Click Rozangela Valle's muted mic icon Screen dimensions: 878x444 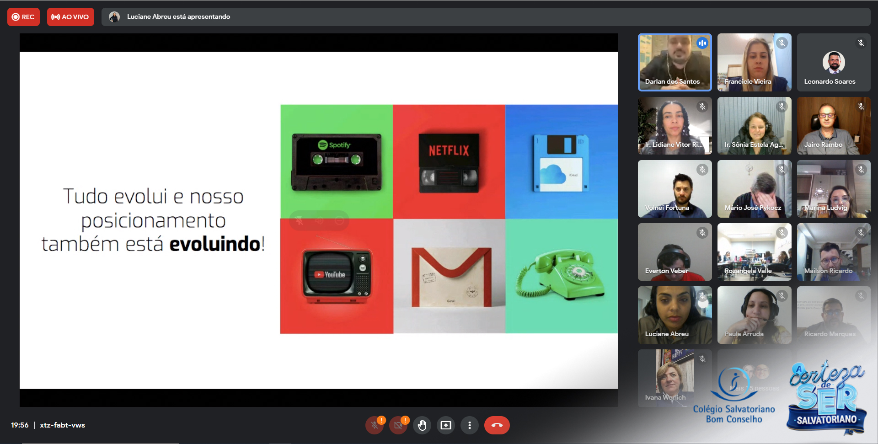(782, 233)
